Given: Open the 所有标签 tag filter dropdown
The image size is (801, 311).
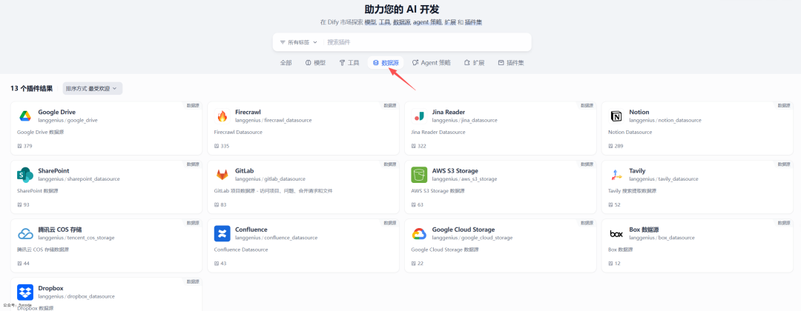Looking at the screenshot, I should pos(299,42).
